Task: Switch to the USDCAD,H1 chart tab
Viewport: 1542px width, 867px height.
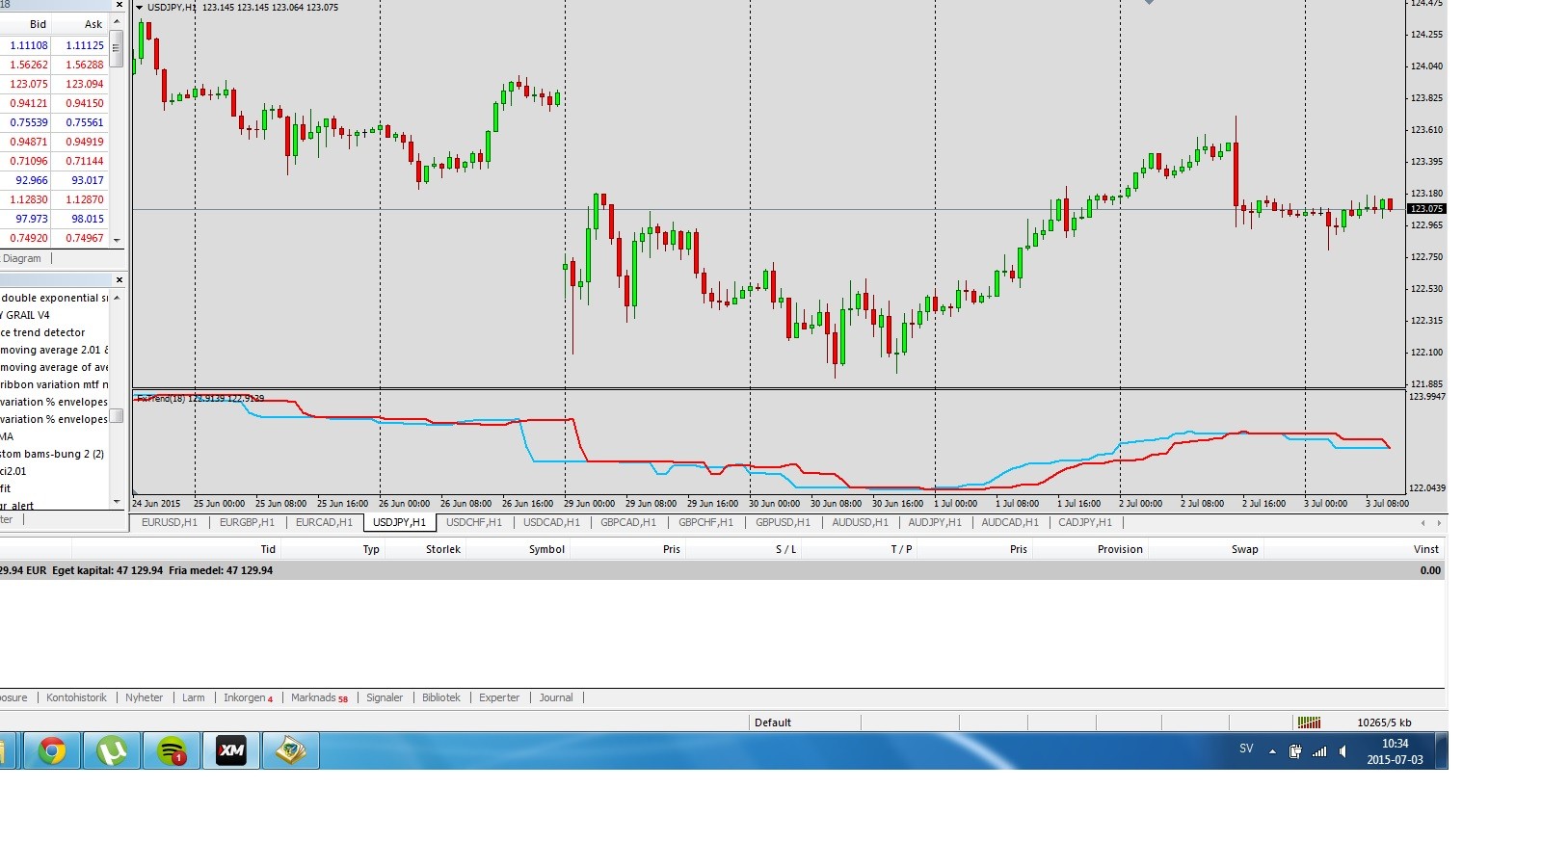Action: [551, 522]
